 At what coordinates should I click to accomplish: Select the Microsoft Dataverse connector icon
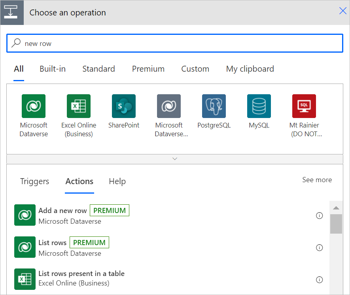34,106
